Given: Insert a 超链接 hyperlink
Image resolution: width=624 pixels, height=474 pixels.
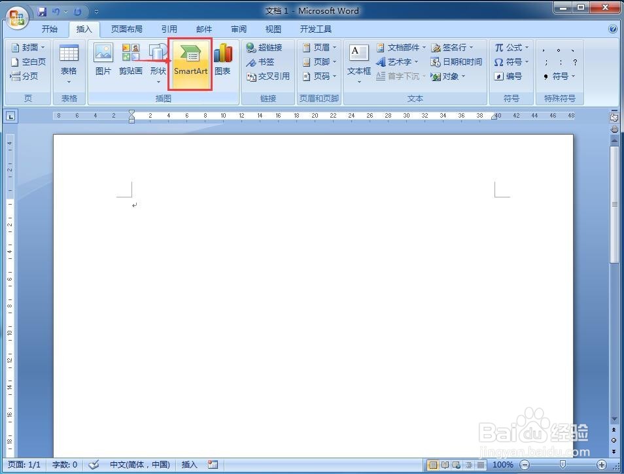Looking at the screenshot, I should pos(264,47).
